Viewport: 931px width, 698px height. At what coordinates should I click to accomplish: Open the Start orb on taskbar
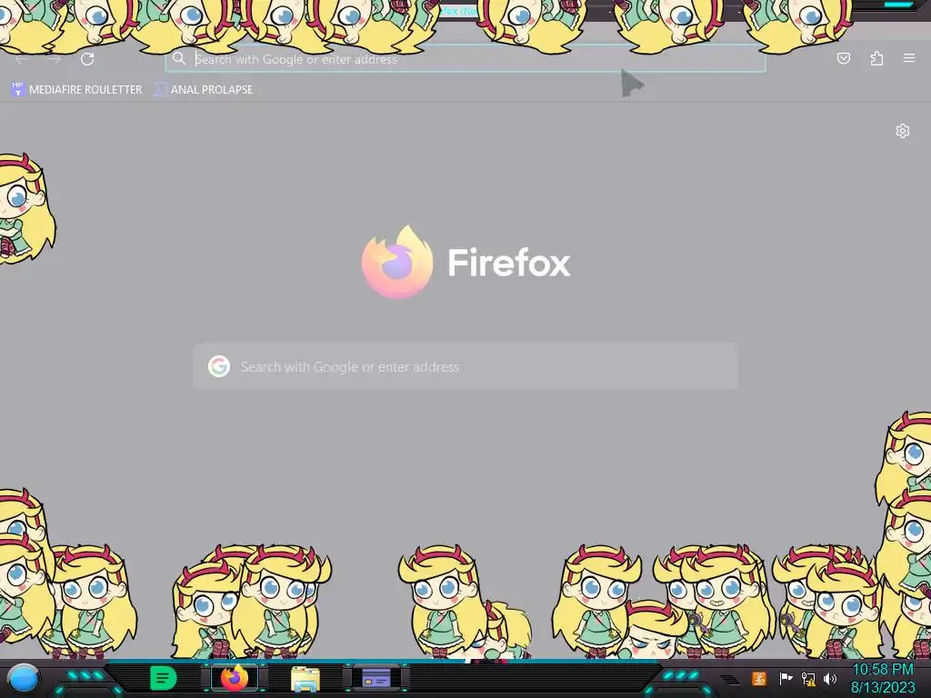click(24, 679)
